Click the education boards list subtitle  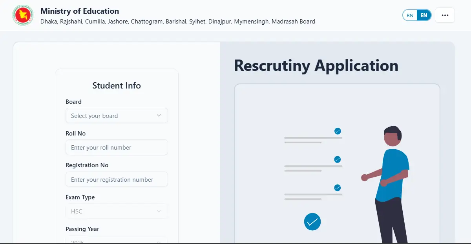pos(177,22)
